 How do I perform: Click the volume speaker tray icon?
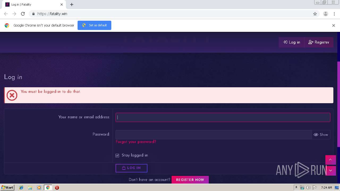pyautogui.click(x=308, y=188)
